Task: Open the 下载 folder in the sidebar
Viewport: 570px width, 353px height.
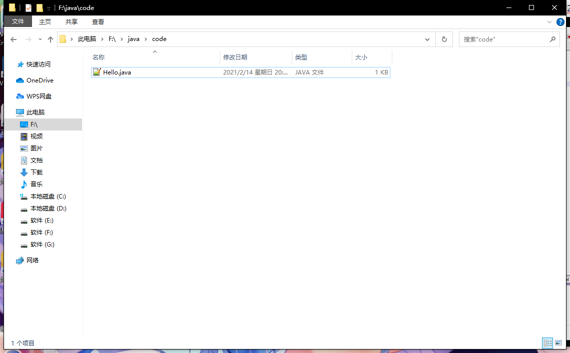Action: click(37, 172)
